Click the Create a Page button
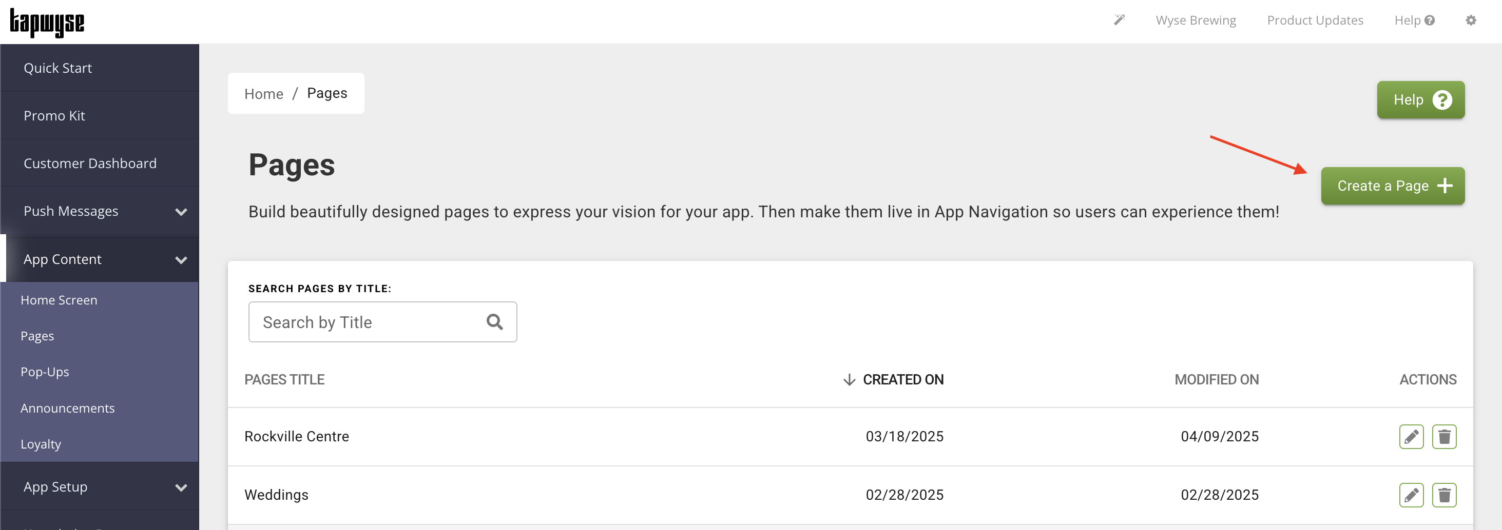 point(1392,186)
